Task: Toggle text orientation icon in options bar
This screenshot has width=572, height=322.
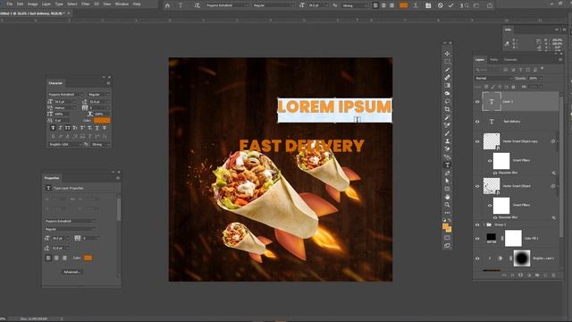Action: click(x=197, y=5)
